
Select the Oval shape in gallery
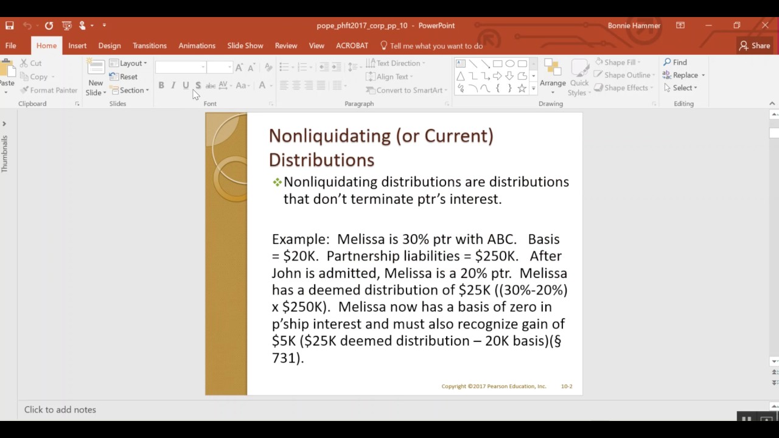510,63
